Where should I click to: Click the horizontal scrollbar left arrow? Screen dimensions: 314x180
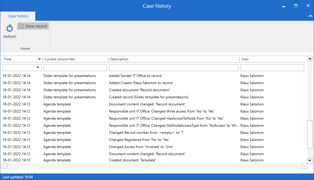[x=5, y=166]
